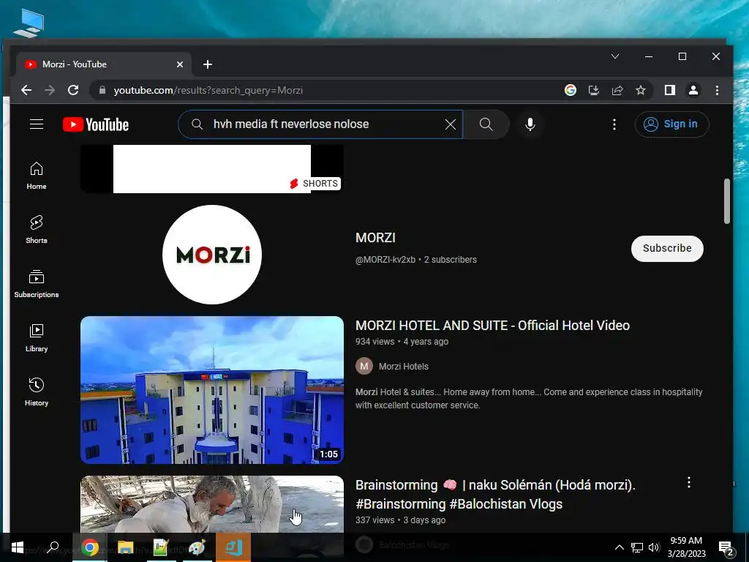Open Library in sidebar

(x=37, y=338)
